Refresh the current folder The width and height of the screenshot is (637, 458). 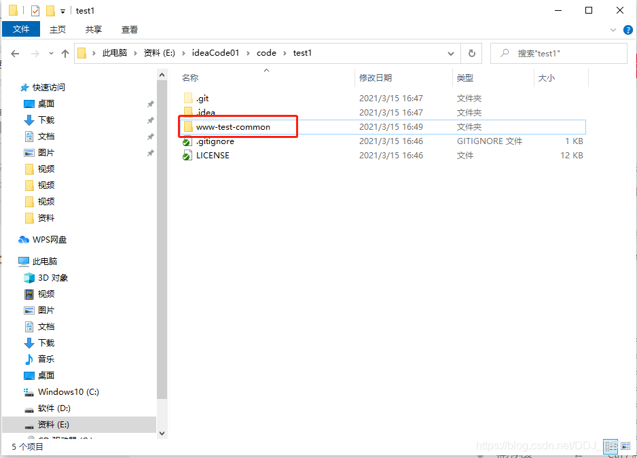coord(472,53)
